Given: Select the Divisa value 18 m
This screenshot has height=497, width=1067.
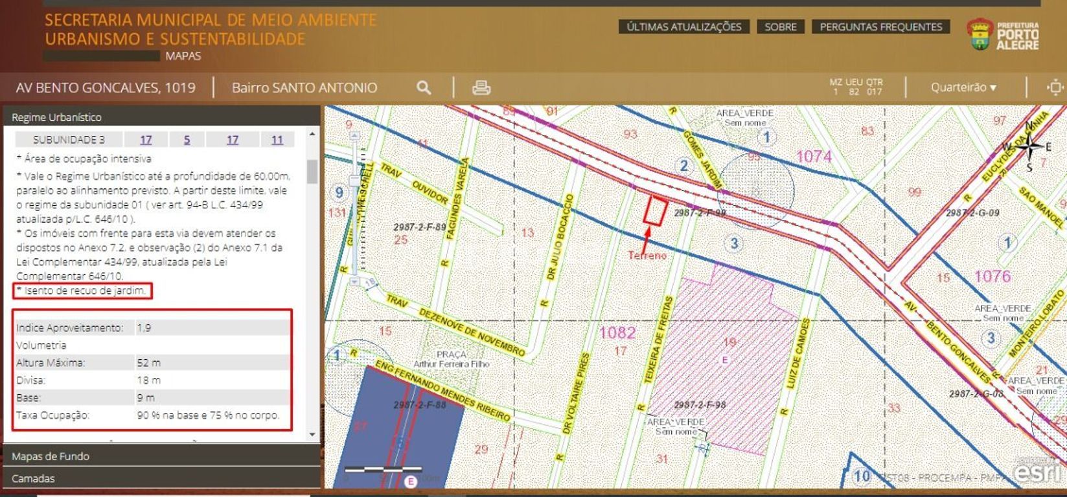Looking at the screenshot, I should 149,381.
